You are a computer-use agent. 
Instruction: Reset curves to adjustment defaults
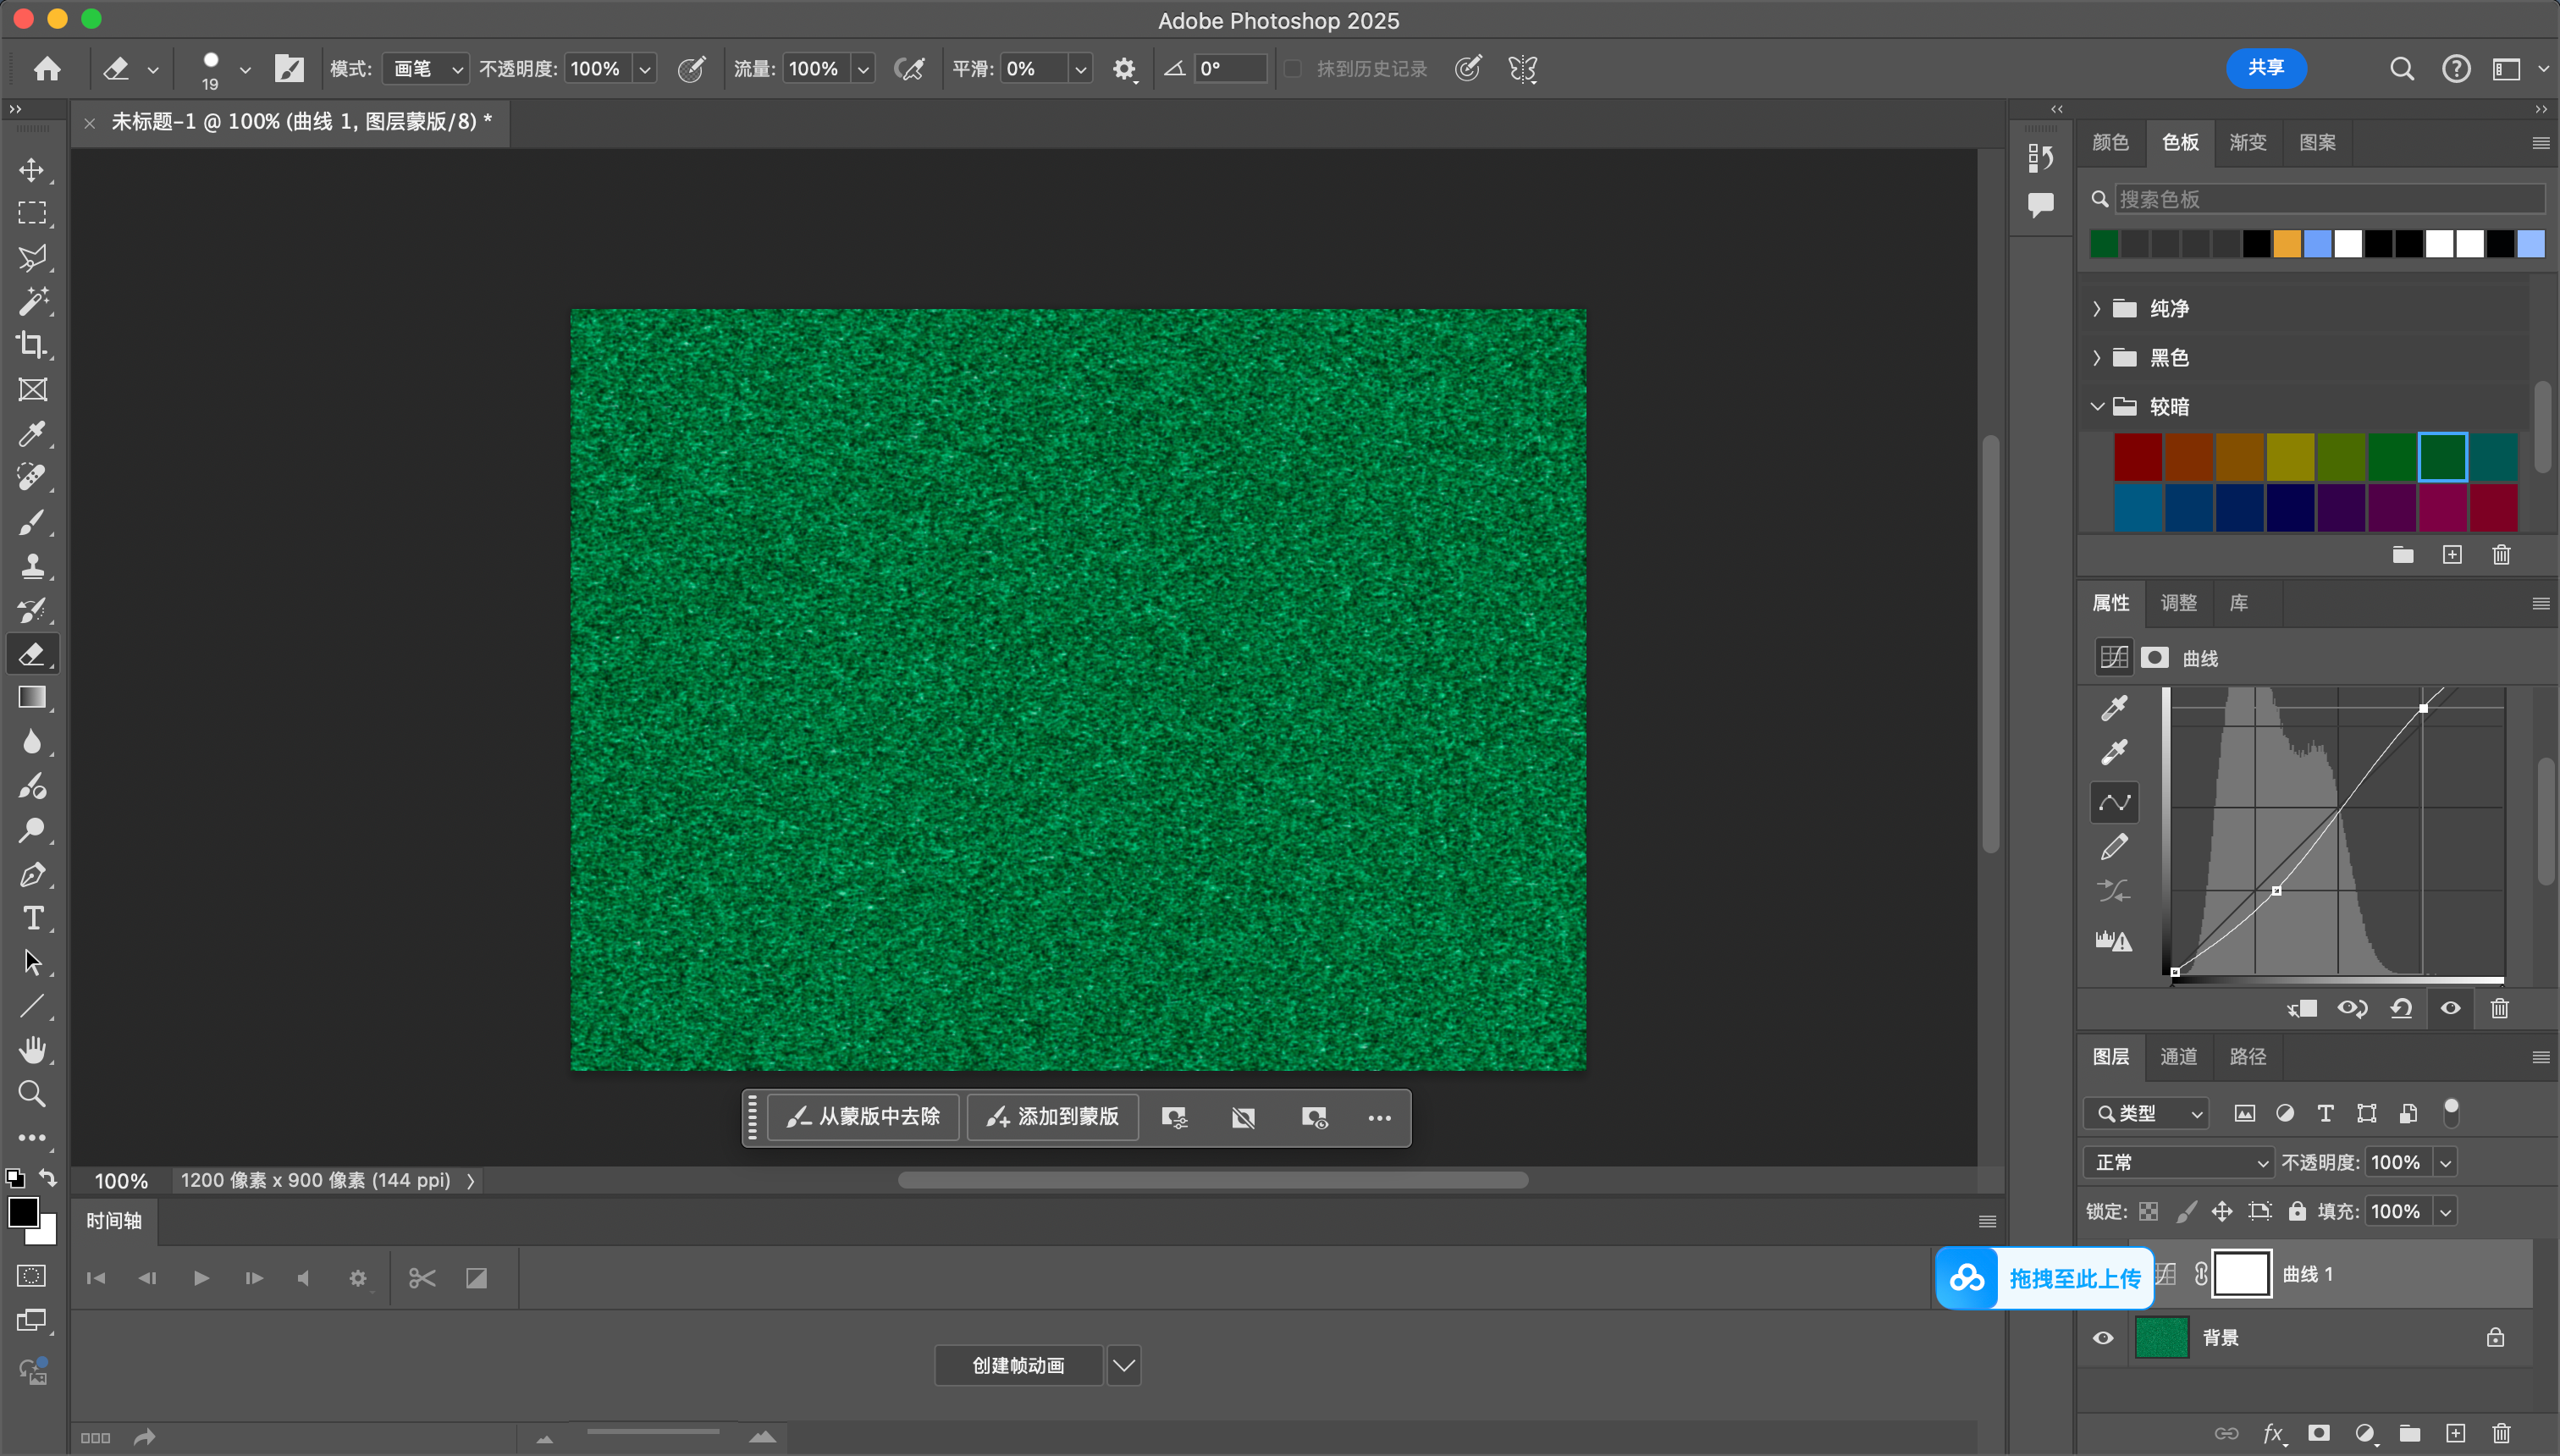click(2401, 1008)
